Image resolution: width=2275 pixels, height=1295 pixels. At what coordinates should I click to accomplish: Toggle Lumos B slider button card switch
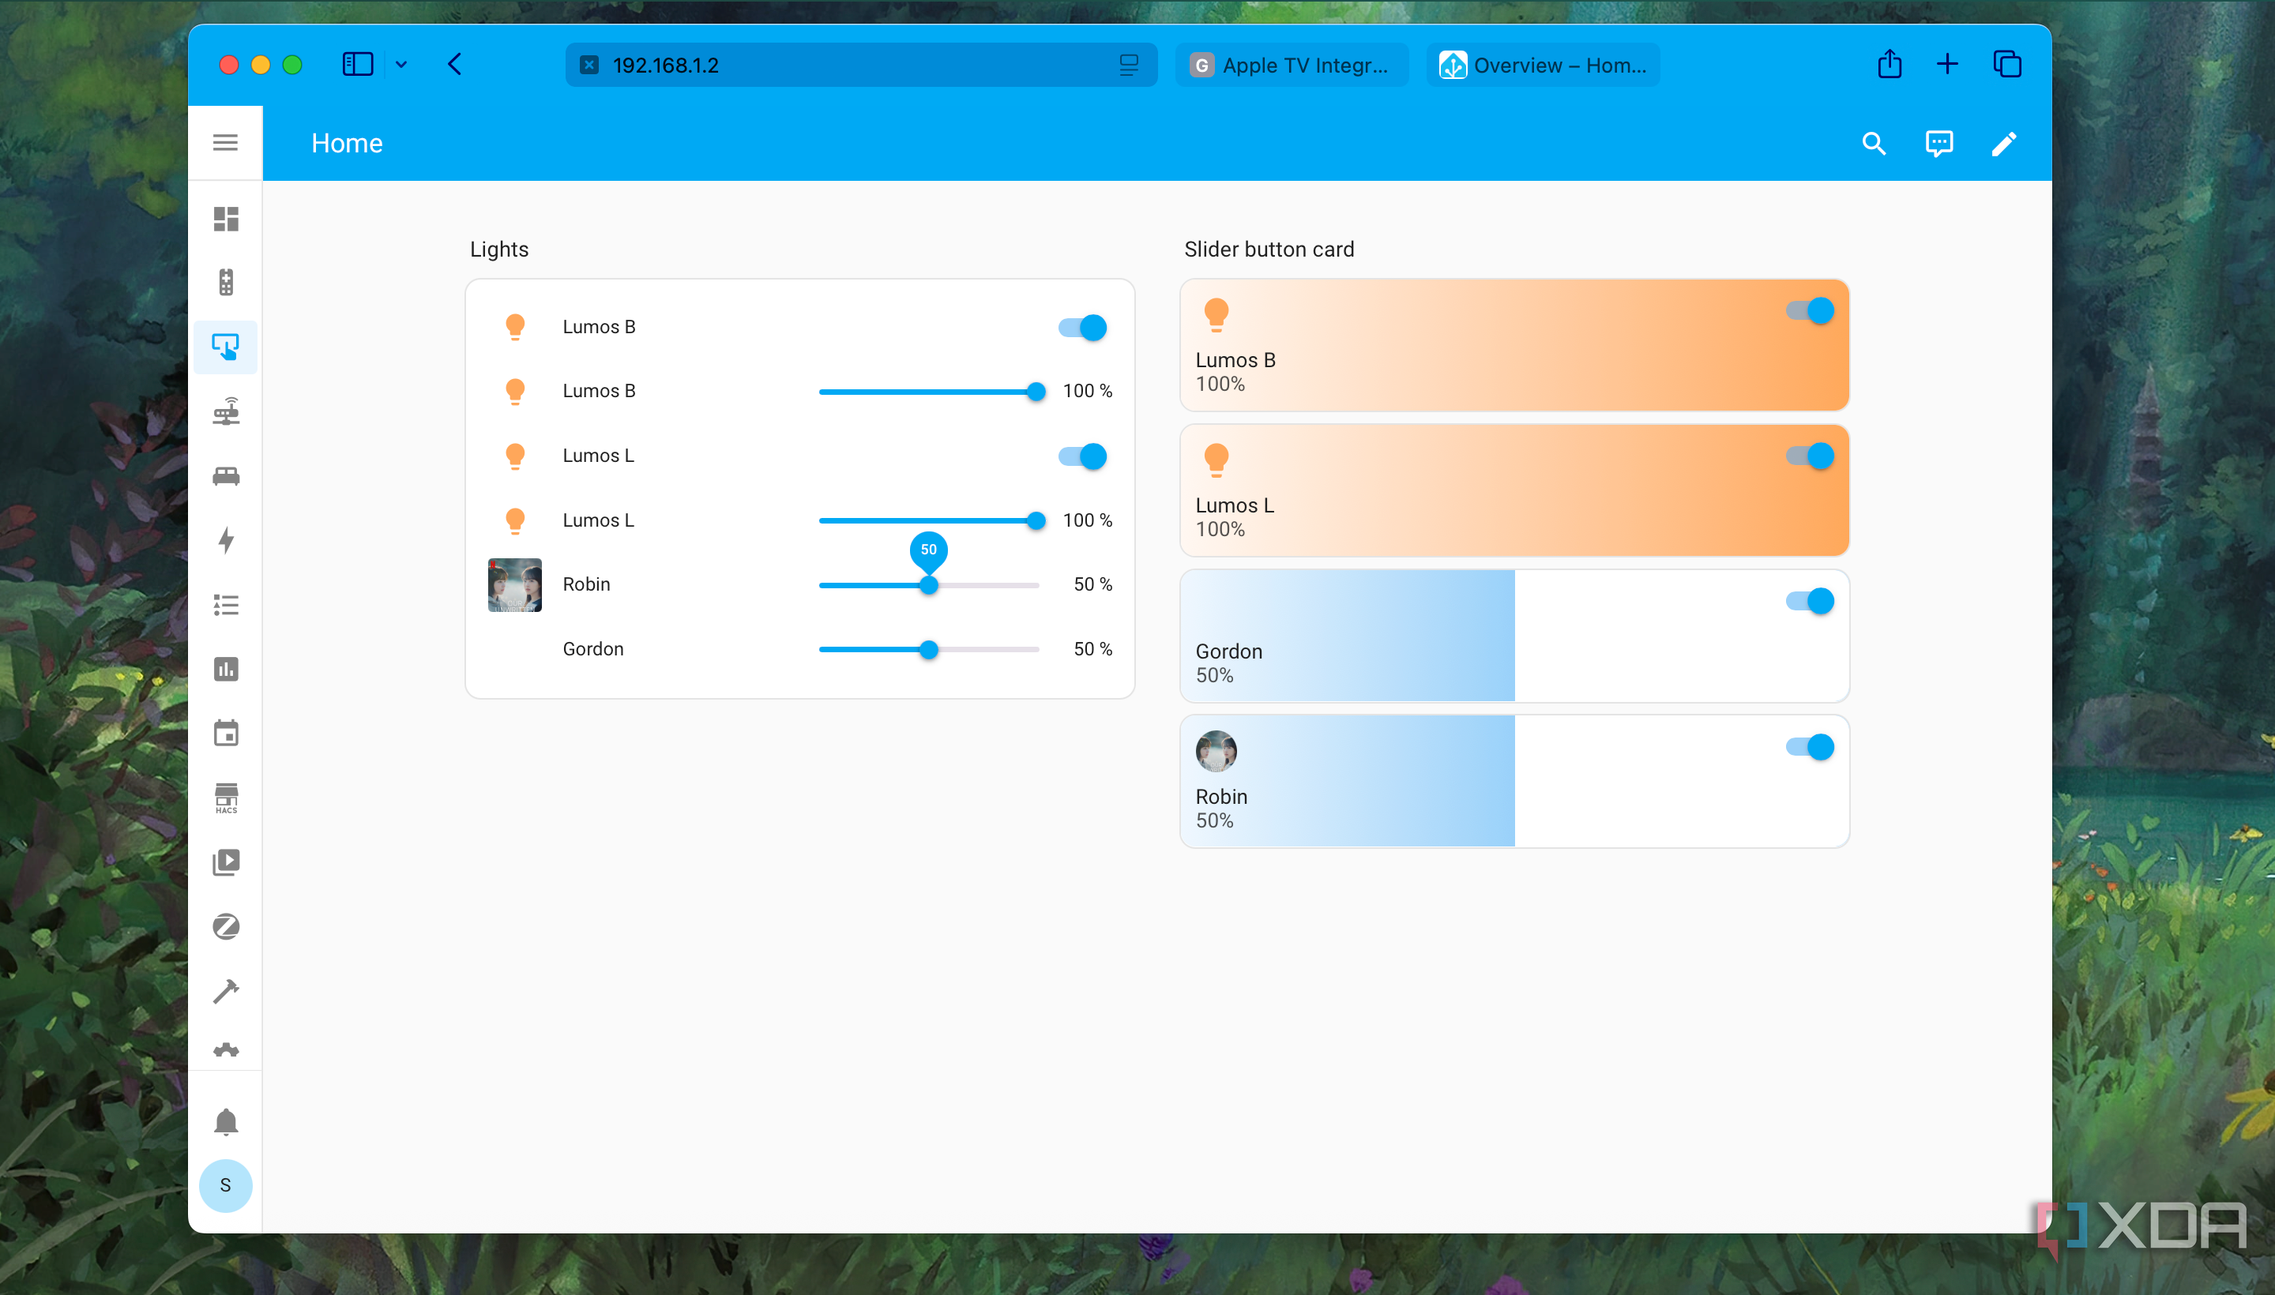(1810, 310)
